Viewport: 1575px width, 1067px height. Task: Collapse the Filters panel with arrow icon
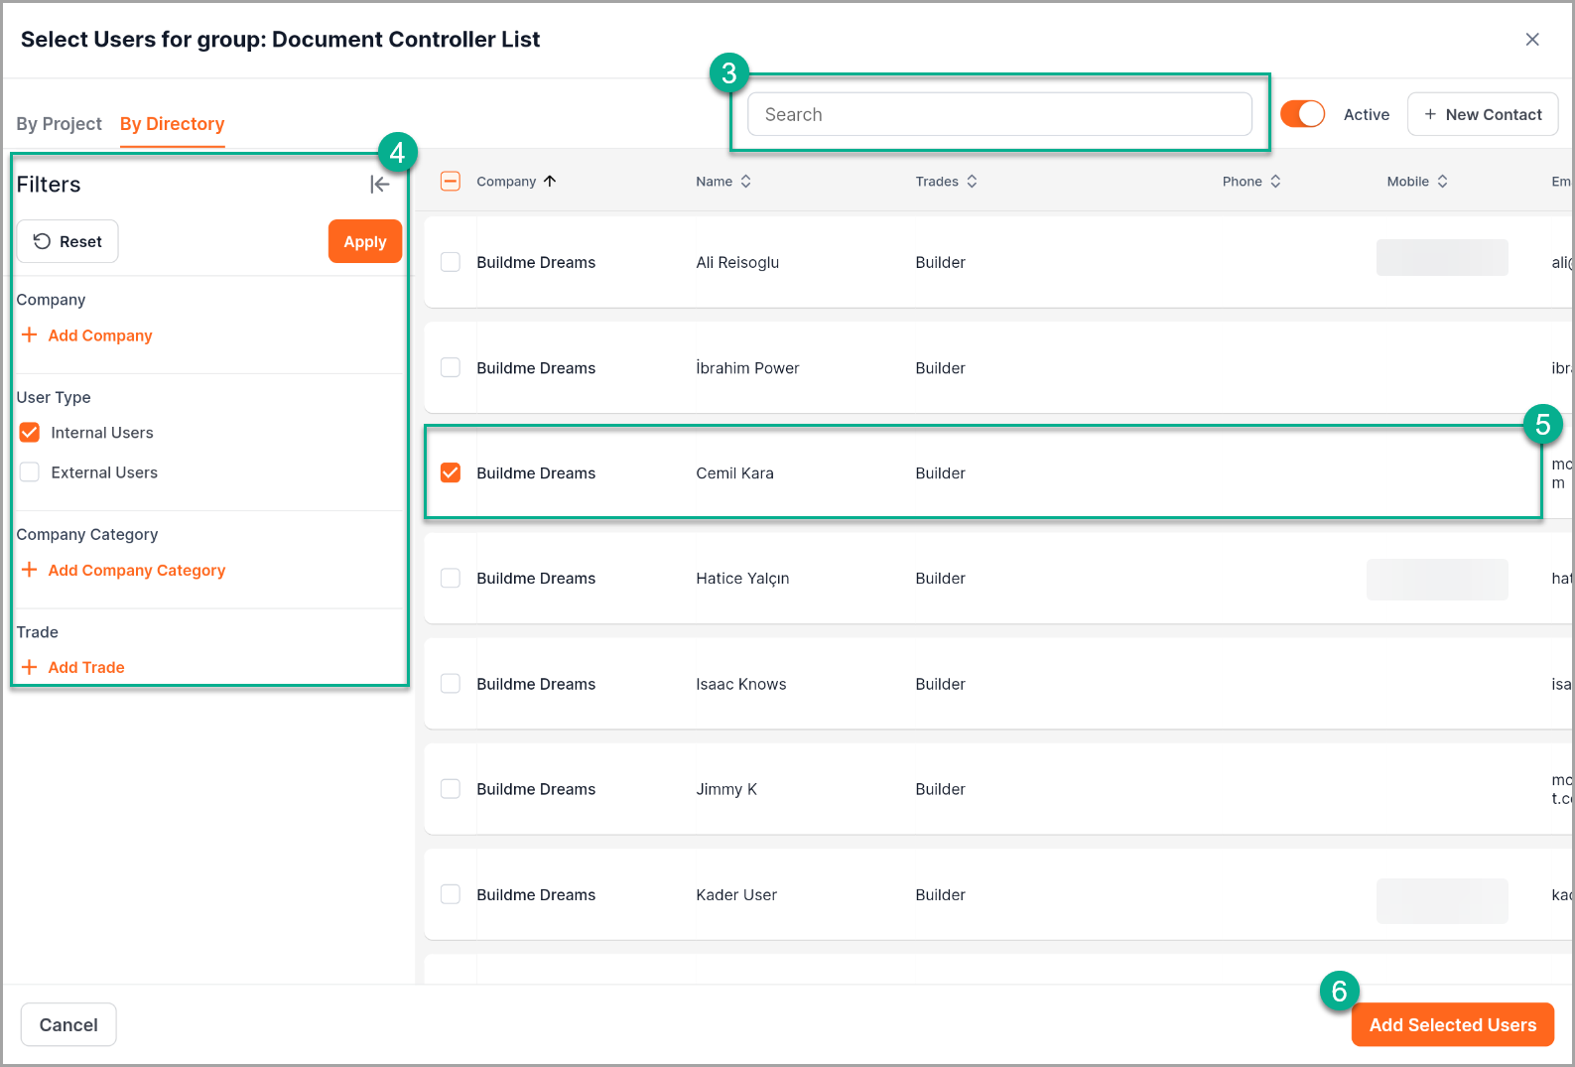379,185
